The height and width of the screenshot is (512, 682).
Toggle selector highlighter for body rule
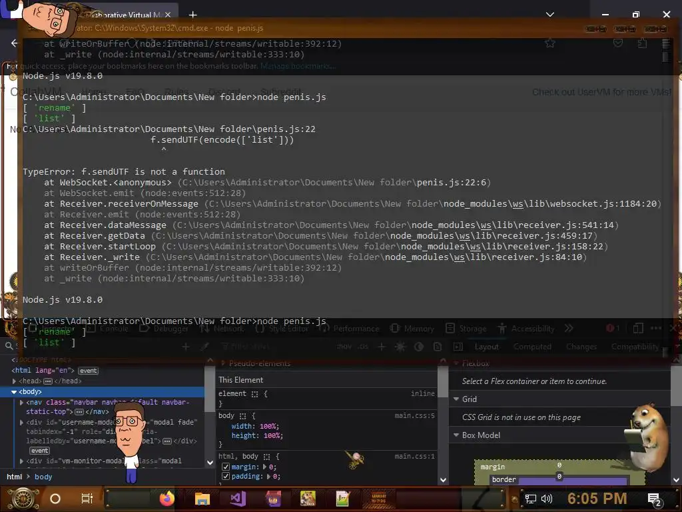[x=242, y=416]
